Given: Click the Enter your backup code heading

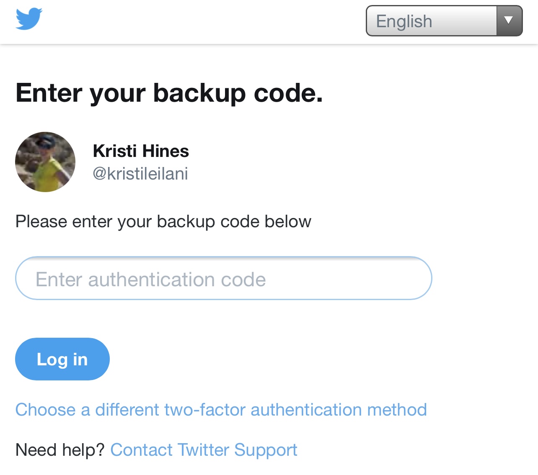Looking at the screenshot, I should [169, 93].
